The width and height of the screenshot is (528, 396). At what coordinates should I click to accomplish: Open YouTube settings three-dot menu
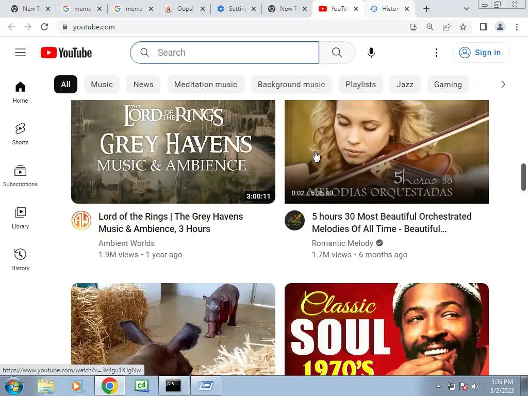436,53
